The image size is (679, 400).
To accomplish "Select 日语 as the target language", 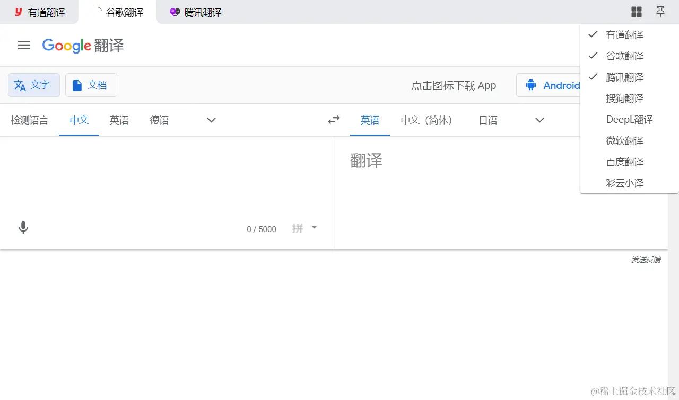I will pos(488,120).
